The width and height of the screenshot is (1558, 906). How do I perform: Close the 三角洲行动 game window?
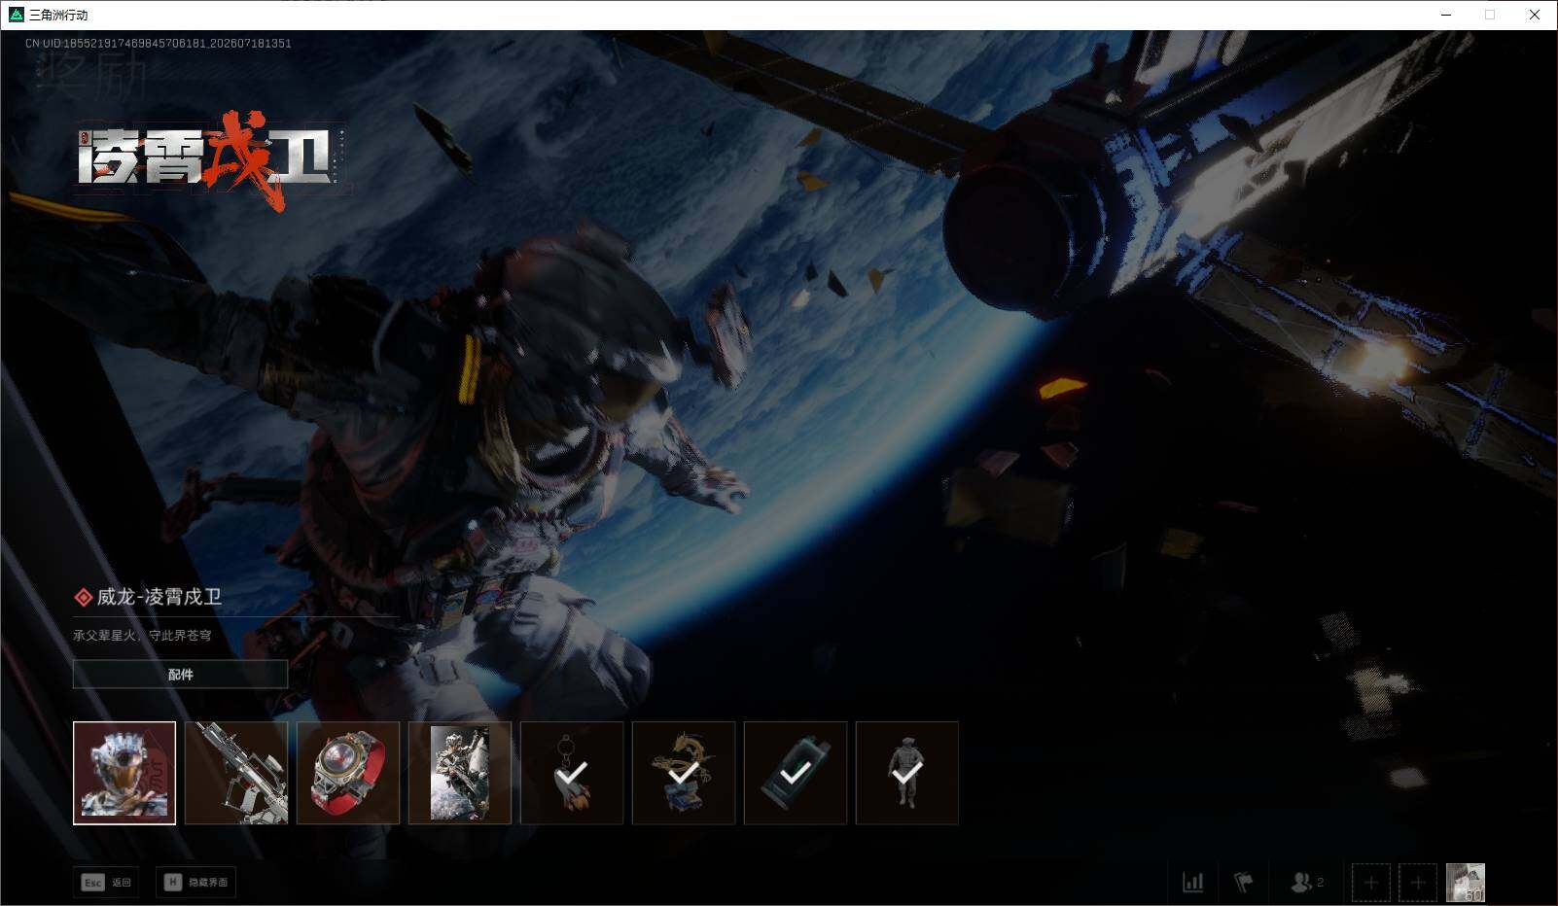pos(1535,15)
